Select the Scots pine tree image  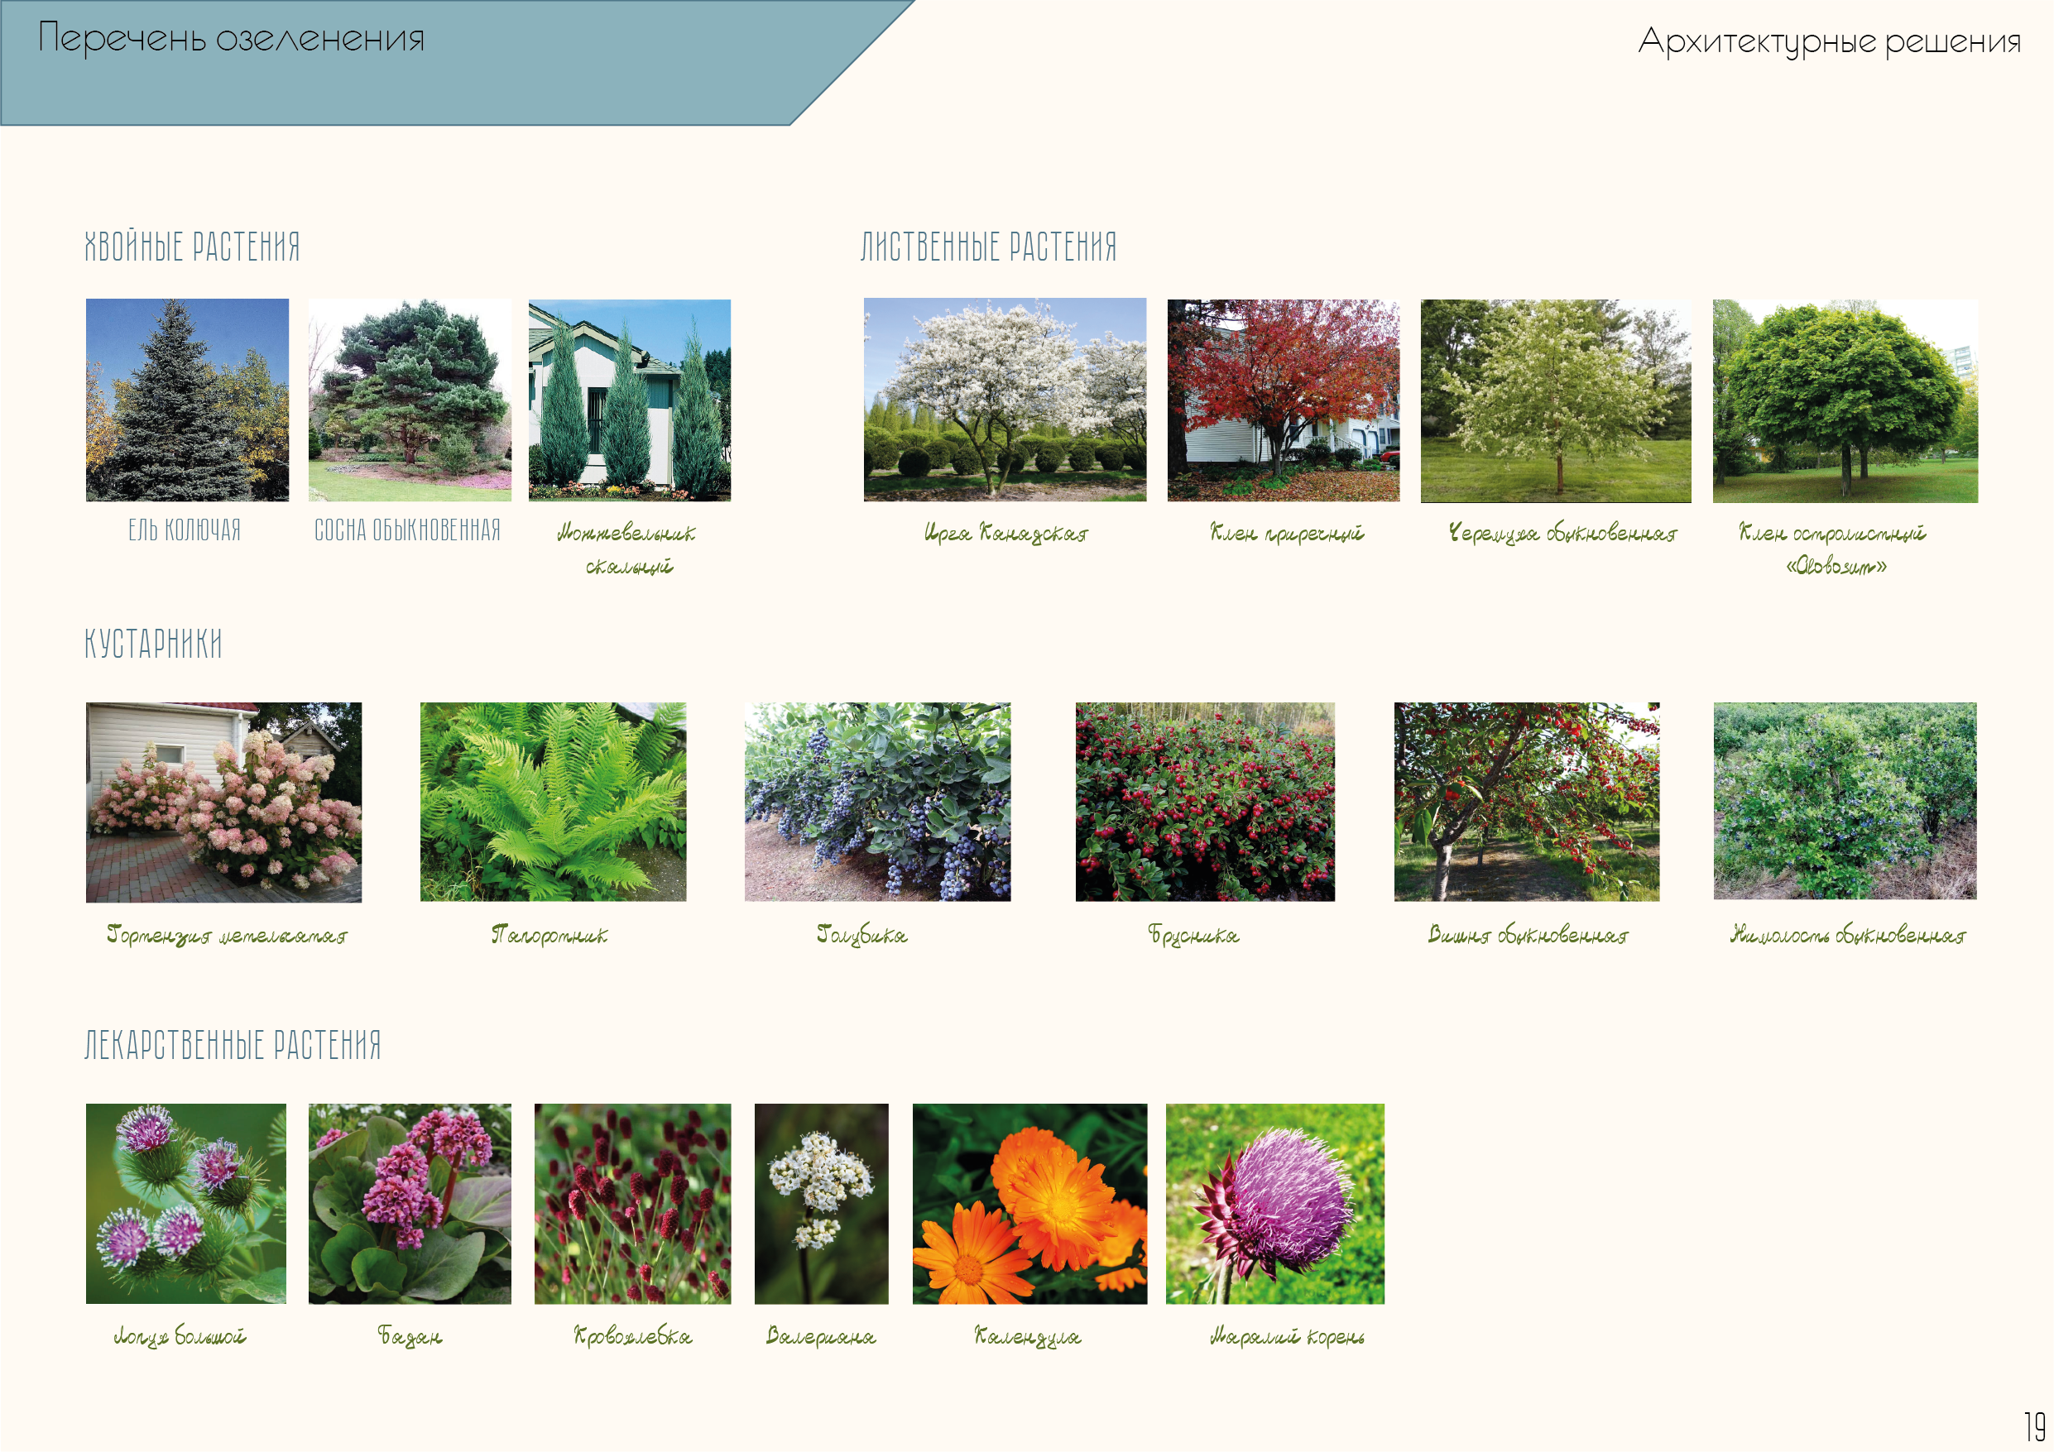pyautogui.click(x=410, y=400)
